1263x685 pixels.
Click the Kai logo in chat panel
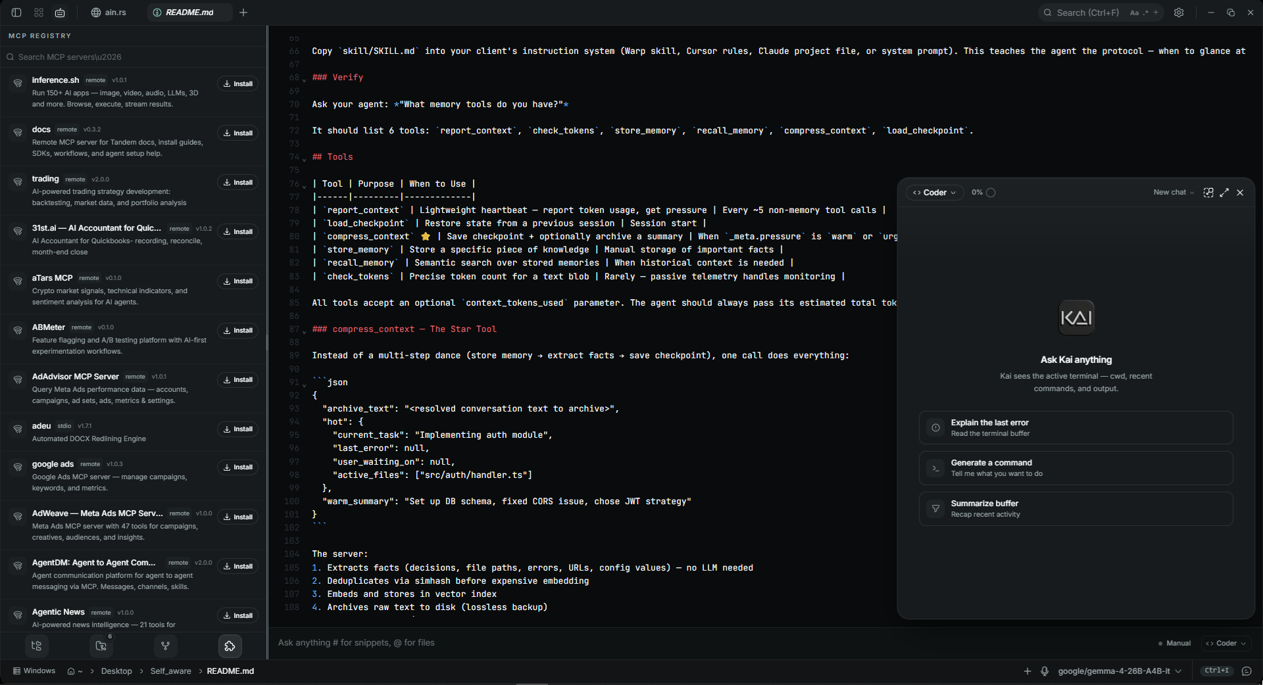click(1076, 318)
